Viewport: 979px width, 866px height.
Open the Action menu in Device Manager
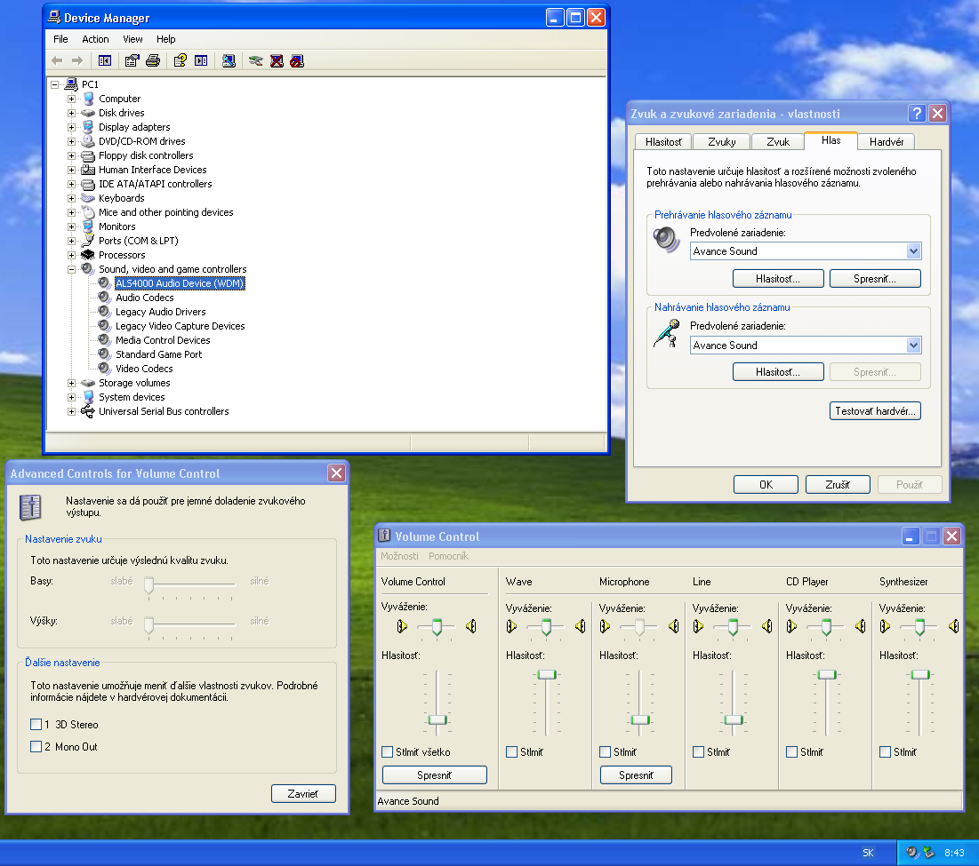[x=95, y=39]
